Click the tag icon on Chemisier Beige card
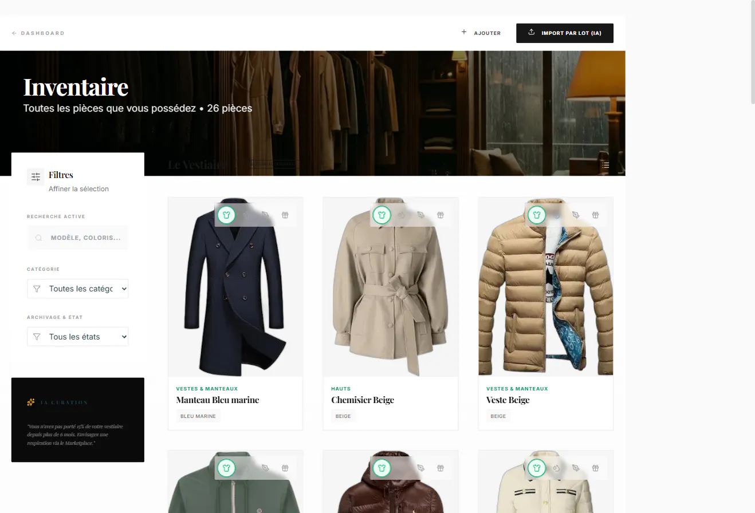 tap(420, 215)
